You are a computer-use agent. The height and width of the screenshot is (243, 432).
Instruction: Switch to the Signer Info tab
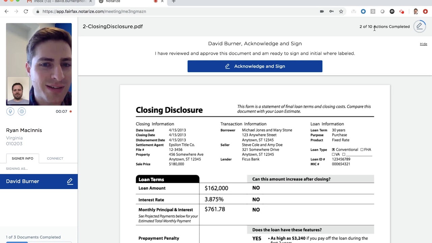[x=23, y=158]
